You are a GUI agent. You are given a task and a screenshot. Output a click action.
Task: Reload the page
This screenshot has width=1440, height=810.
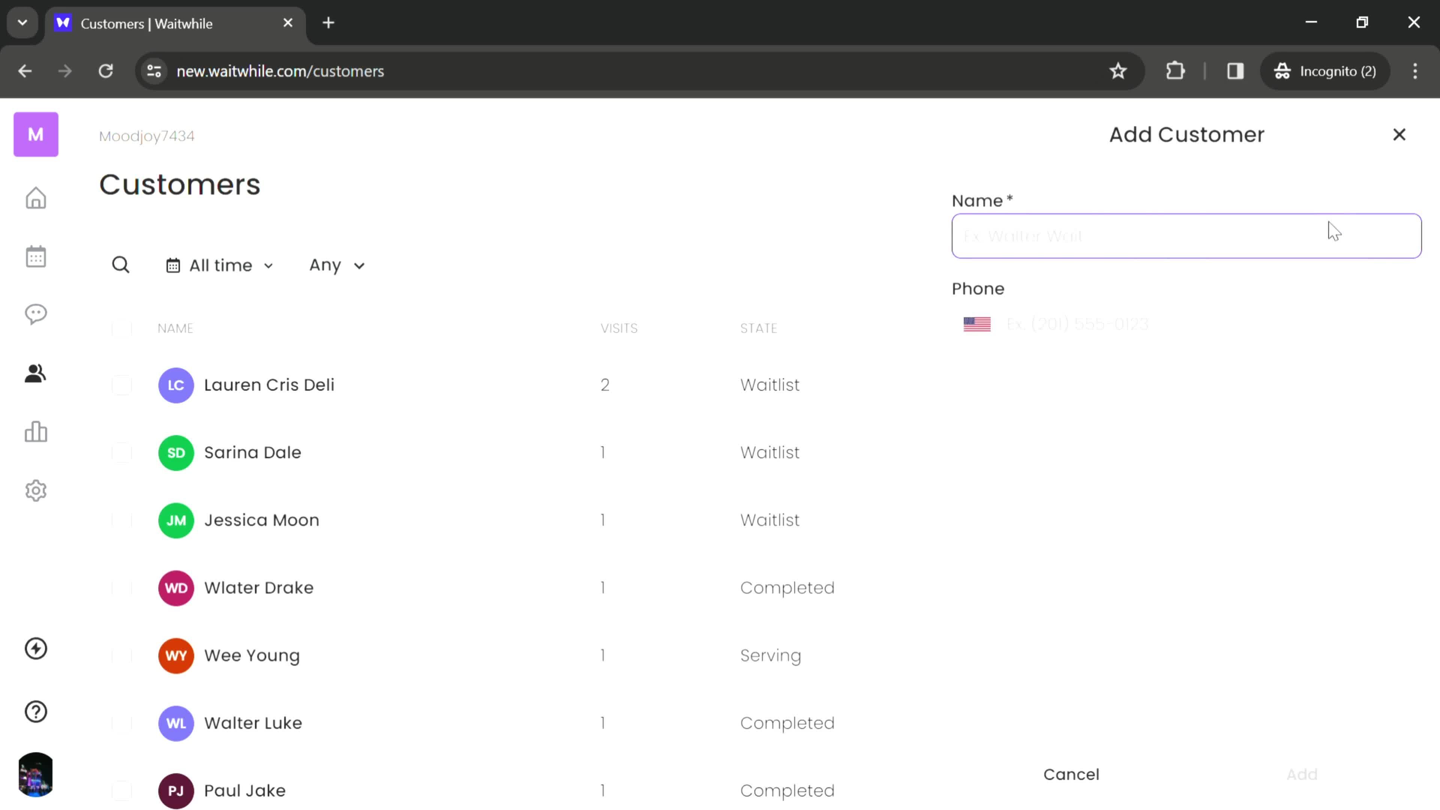[x=106, y=71]
